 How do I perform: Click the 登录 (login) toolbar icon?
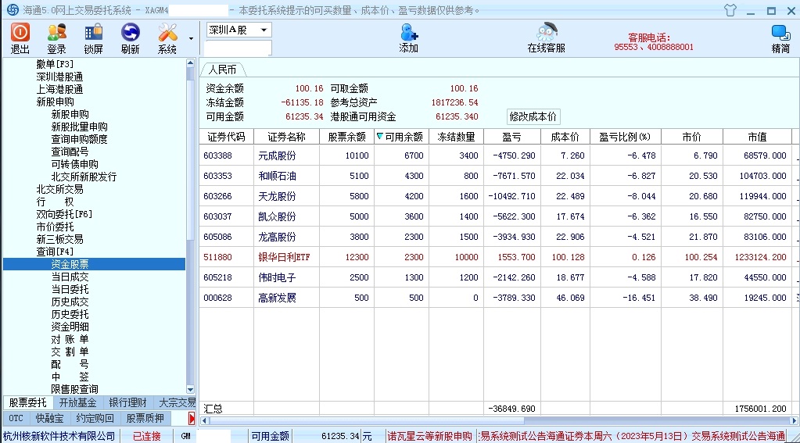(57, 38)
